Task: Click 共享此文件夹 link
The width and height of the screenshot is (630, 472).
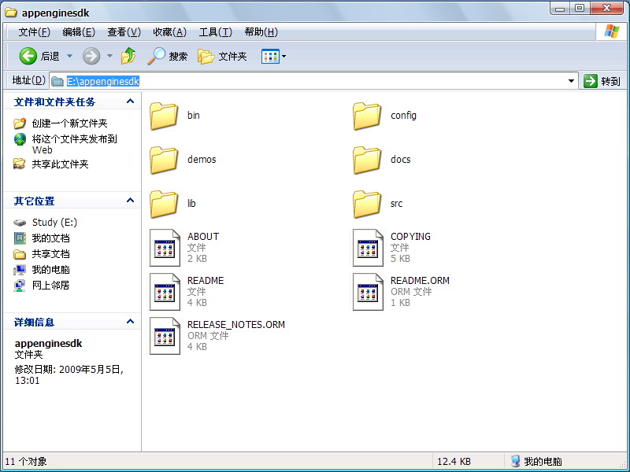Action: [60, 164]
